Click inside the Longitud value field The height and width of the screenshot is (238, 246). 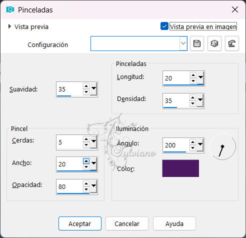[176, 78]
